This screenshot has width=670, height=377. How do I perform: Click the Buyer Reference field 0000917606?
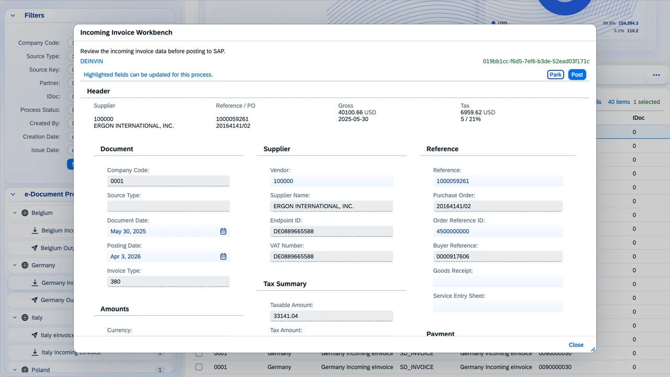(x=498, y=257)
